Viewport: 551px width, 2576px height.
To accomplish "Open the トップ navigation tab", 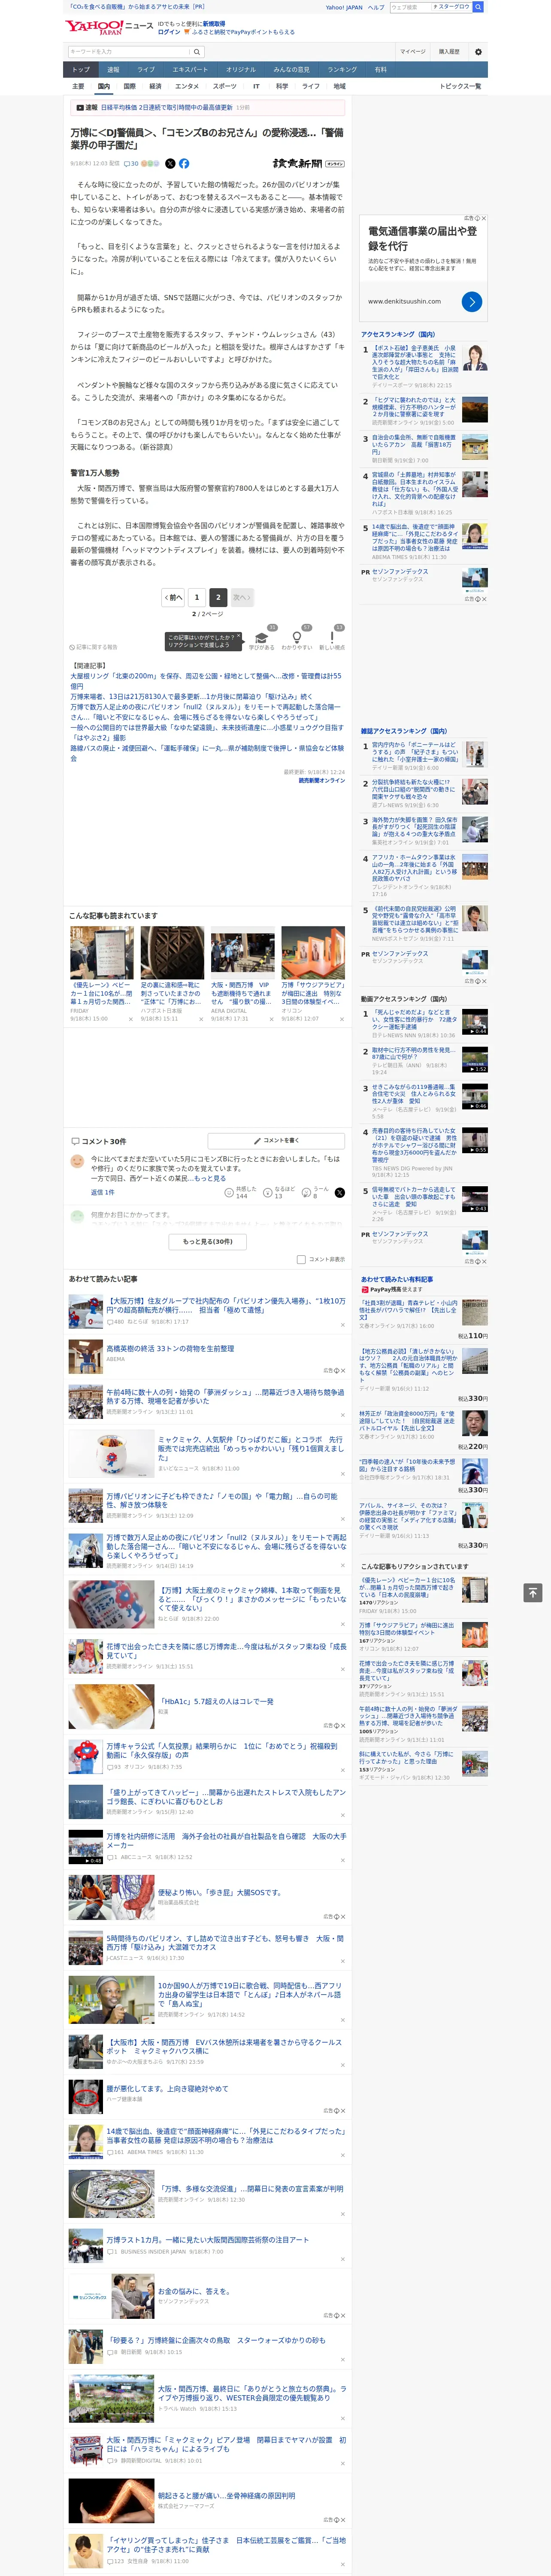I will [x=81, y=69].
